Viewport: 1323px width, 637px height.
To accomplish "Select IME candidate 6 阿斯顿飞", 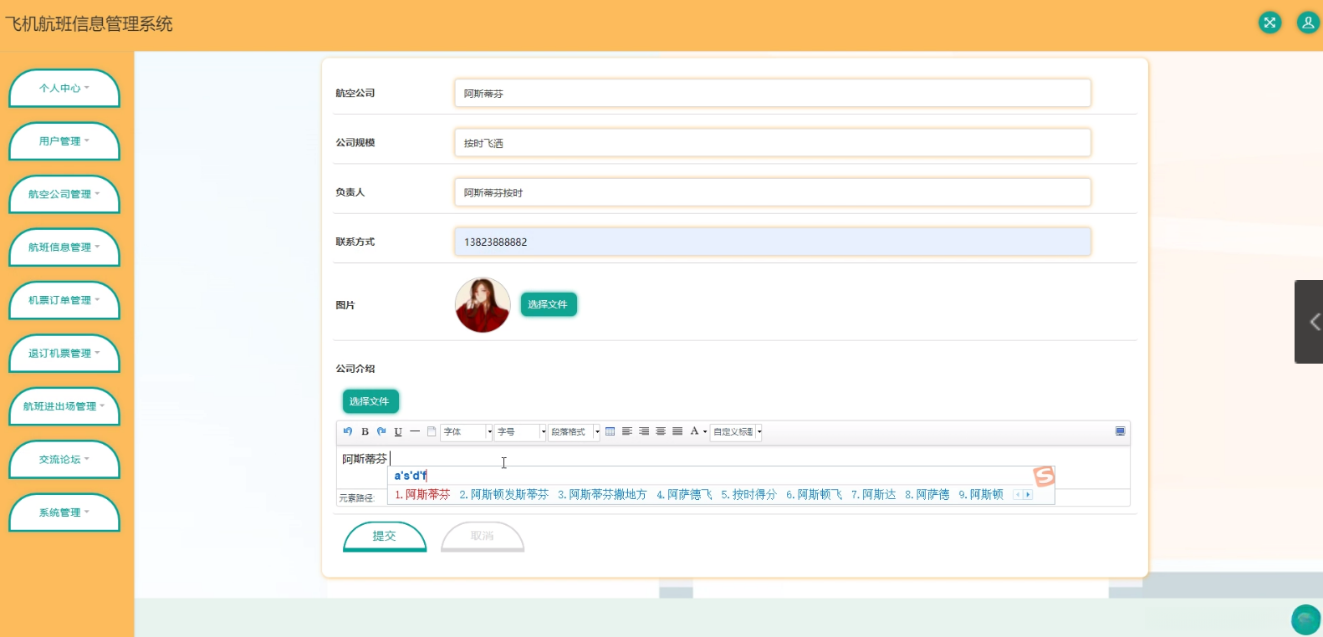I will coord(815,495).
